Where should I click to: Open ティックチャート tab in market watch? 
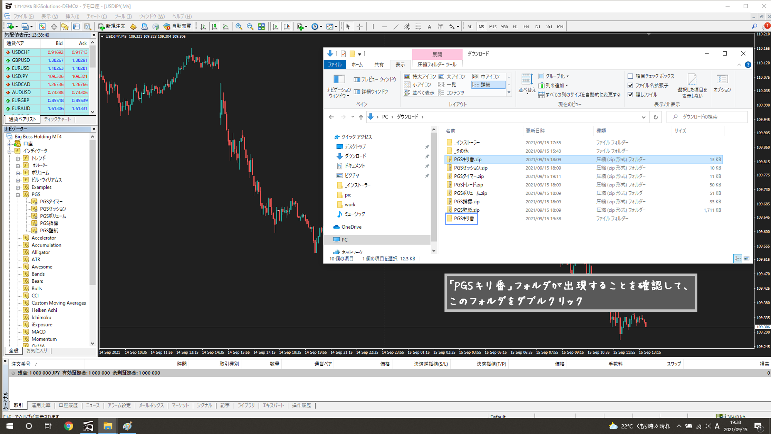tap(57, 119)
